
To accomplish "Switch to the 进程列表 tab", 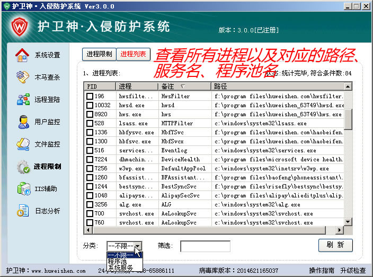I will tap(133, 54).
